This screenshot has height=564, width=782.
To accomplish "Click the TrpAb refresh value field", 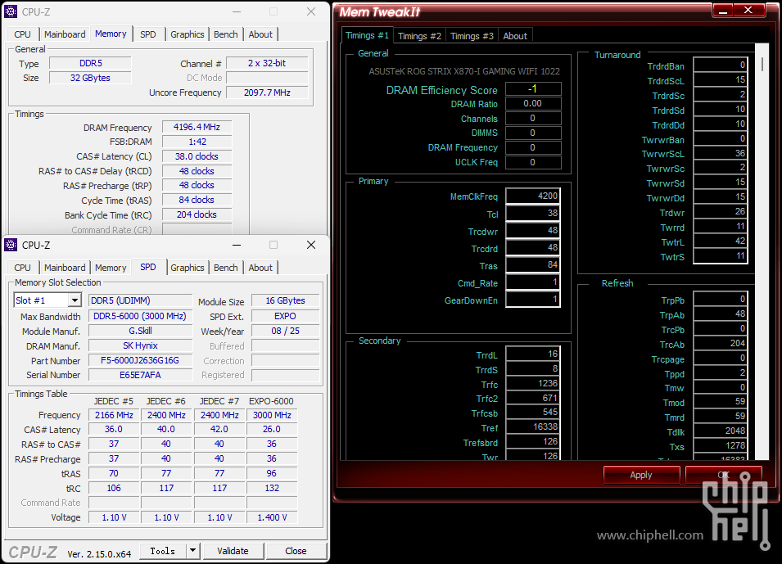I will pos(720,314).
